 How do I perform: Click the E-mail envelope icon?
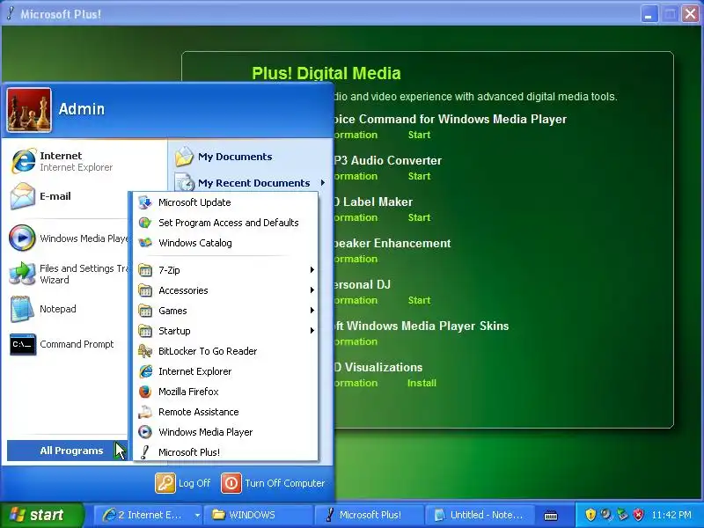[x=23, y=196]
